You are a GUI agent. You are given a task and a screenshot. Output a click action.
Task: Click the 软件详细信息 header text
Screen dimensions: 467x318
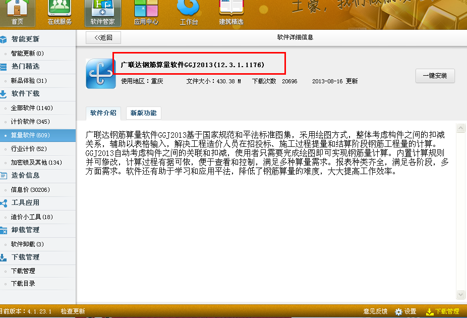coord(295,37)
